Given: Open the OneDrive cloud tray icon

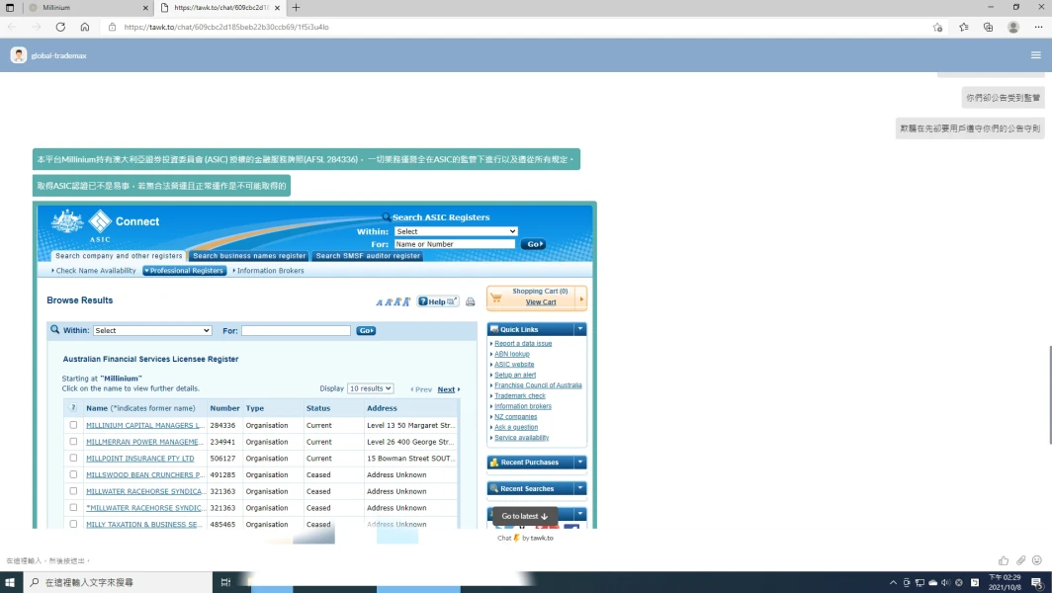Looking at the screenshot, I should pos(932,582).
